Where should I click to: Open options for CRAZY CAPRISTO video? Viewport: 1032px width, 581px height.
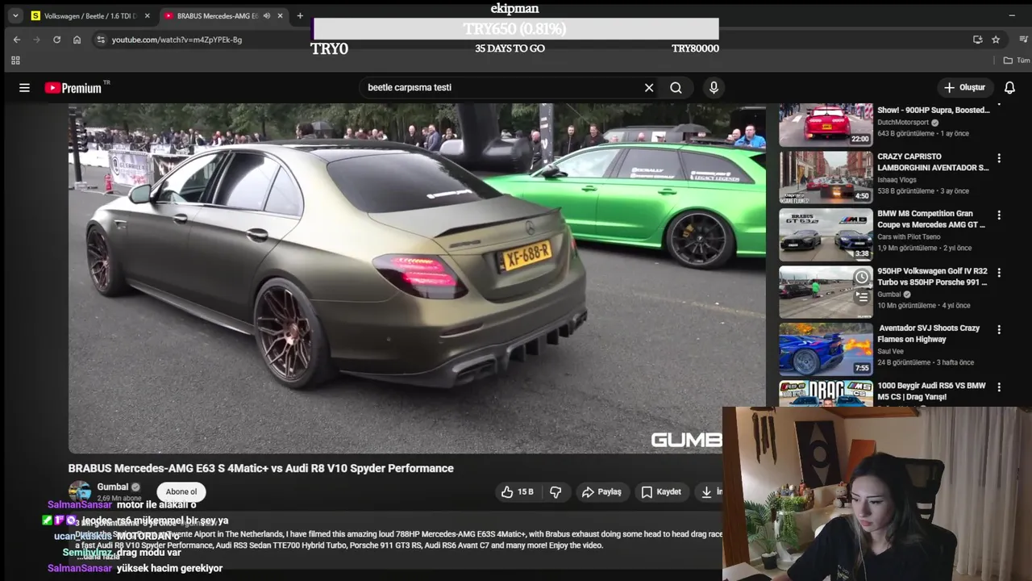[x=999, y=158]
